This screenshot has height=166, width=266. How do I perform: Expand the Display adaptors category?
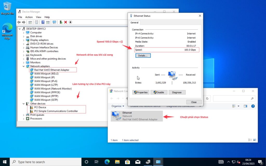tap(24, 40)
